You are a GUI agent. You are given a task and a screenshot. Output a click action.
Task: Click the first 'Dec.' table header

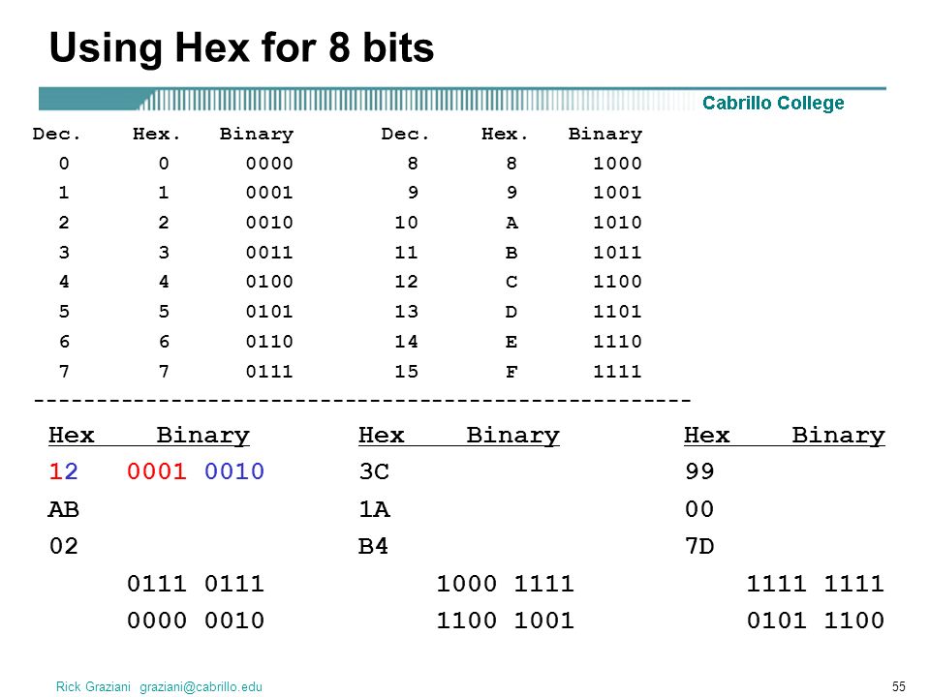[x=56, y=134]
